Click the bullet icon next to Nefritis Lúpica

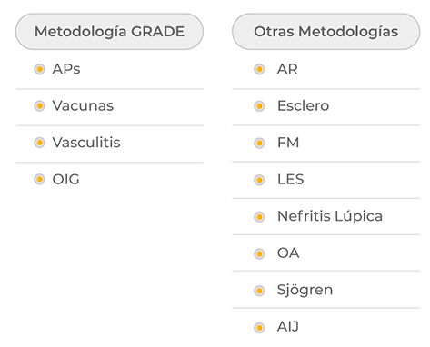click(259, 217)
